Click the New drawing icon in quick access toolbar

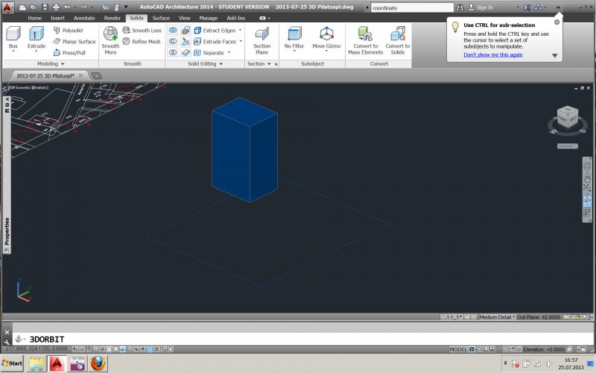[23, 7]
